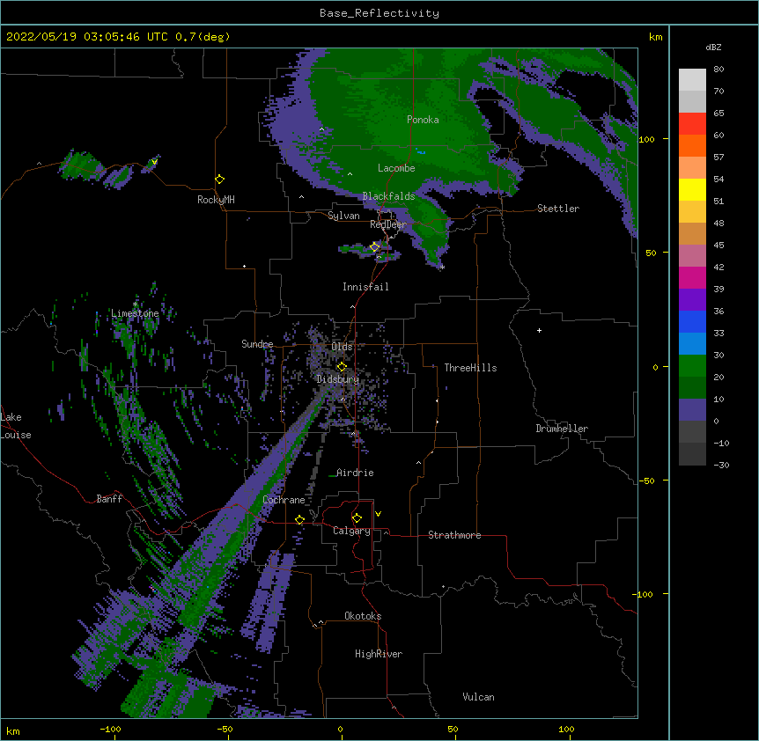Click the yellow marker above the Calgary label
The width and height of the screenshot is (759, 741).
tap(357, 518)
